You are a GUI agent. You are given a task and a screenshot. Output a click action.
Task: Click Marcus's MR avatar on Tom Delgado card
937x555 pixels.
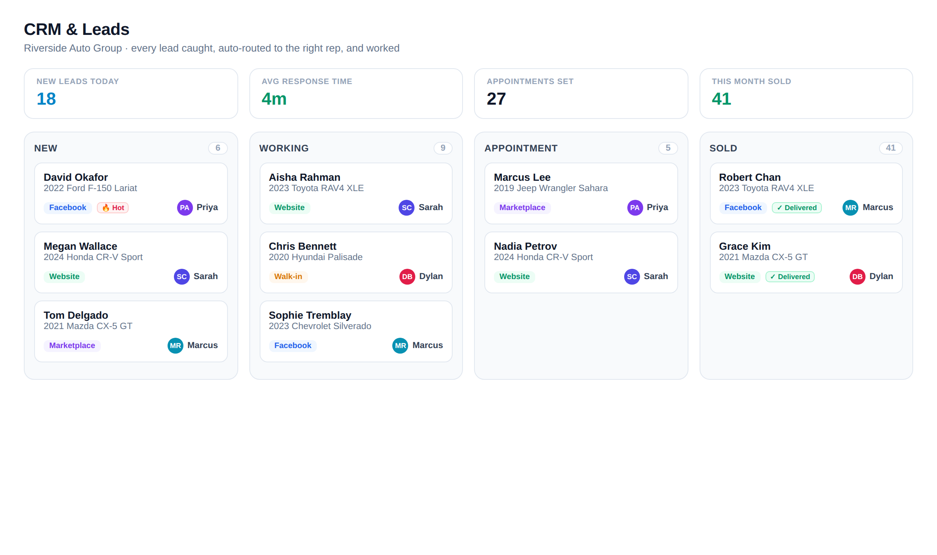(175, 346)
